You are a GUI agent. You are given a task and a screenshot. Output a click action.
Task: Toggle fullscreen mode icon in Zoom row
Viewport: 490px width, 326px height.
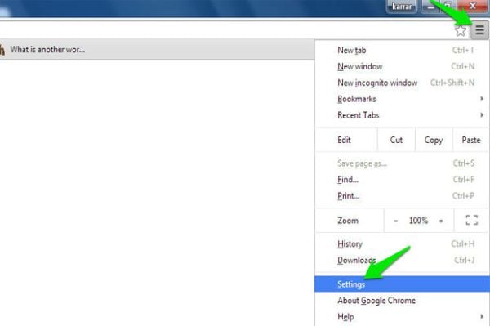coord(471,220)
